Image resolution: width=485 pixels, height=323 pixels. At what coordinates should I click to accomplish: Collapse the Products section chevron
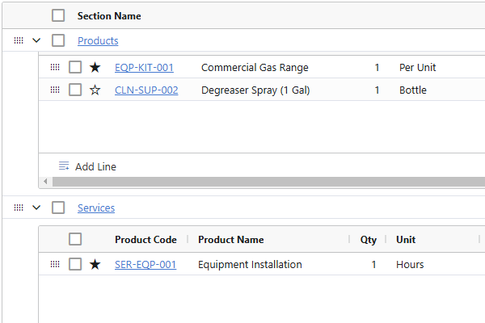[x=36, y=40]
